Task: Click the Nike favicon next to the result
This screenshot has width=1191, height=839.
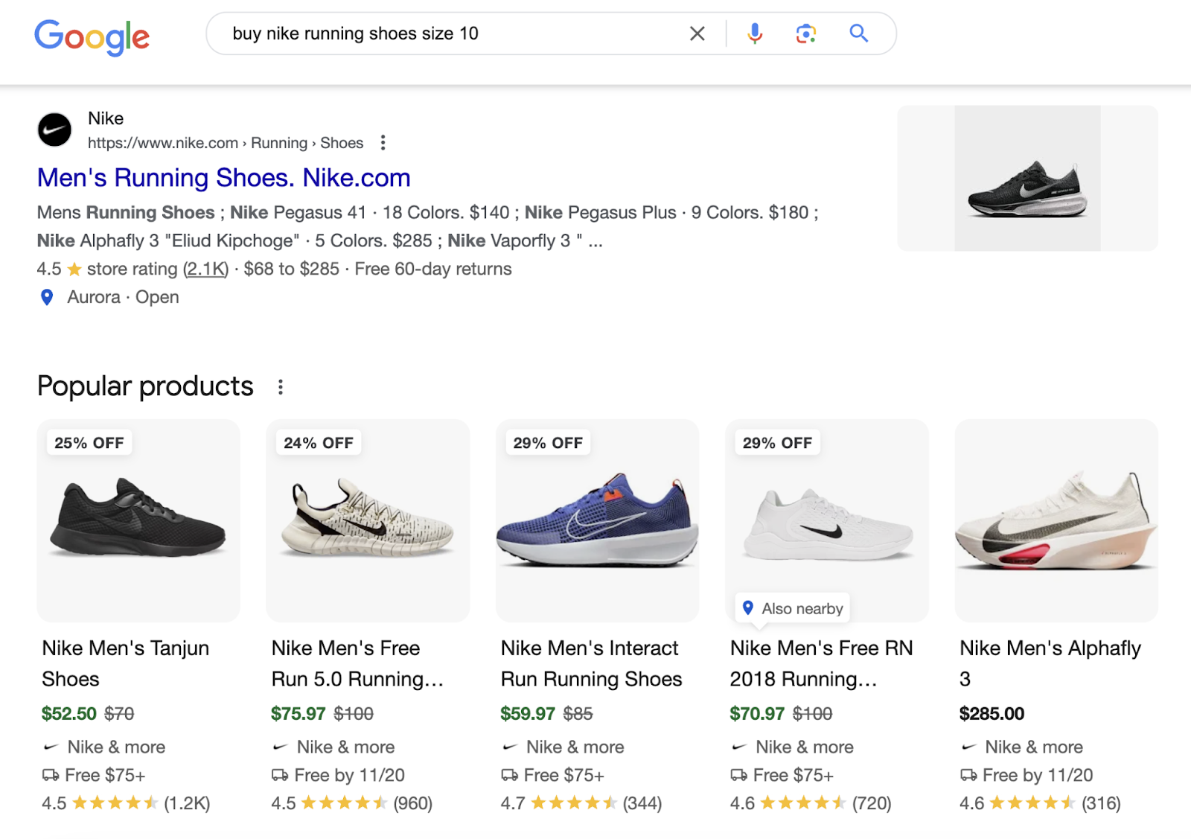Action: (x=54, y=130)
